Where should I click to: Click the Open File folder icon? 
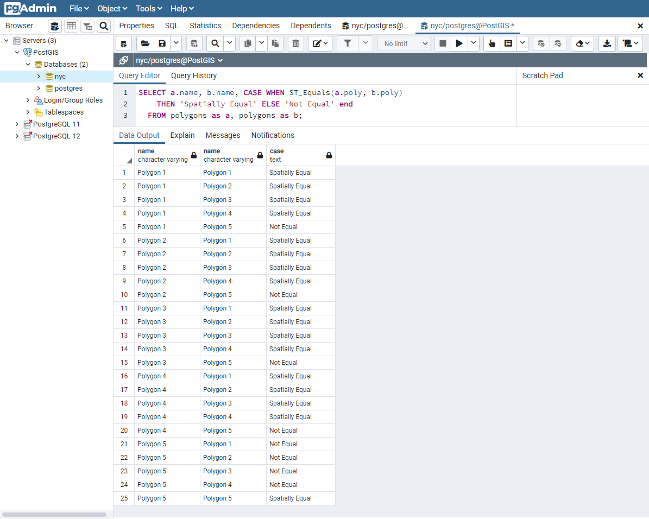pyautogui.click(x=144, y=43)
